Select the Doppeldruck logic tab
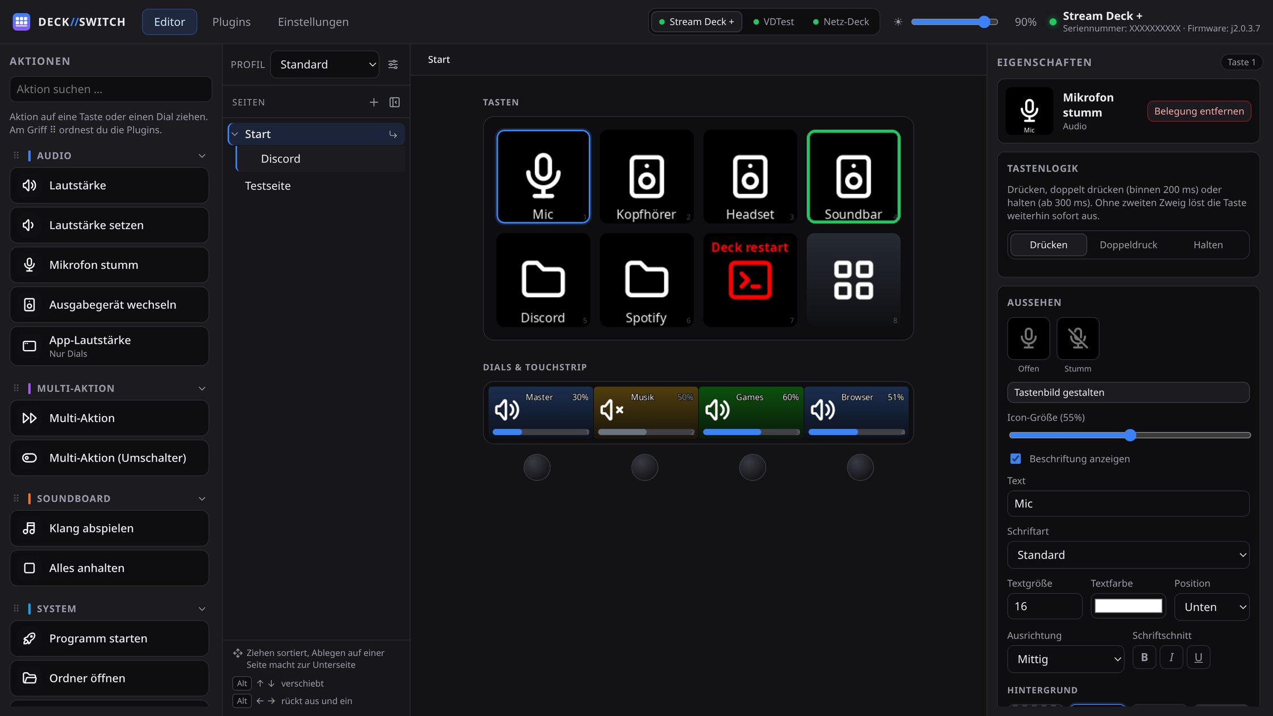The width and height of the screenshot is (1273, 716). [1128, 245]
